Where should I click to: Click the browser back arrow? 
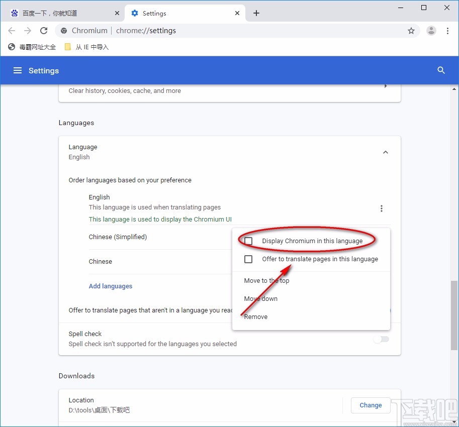pos(12,31)
